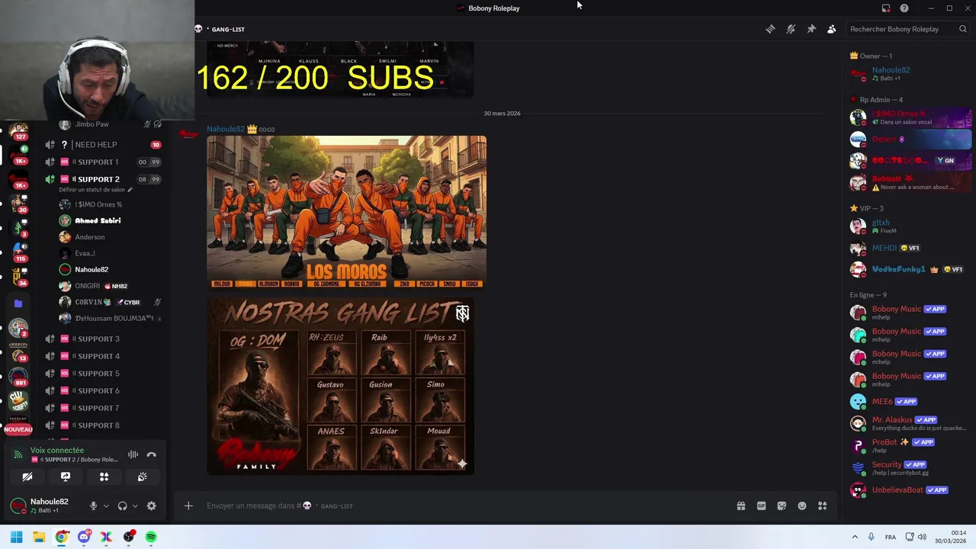976x549 pixels.
Task: Mute the microphone
Action: point(93,506)
